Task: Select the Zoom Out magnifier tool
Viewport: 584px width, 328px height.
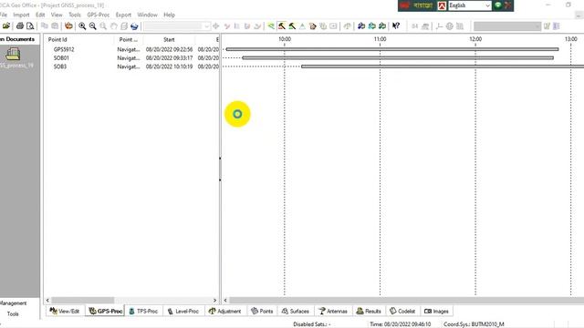Action: click(92, 26)
